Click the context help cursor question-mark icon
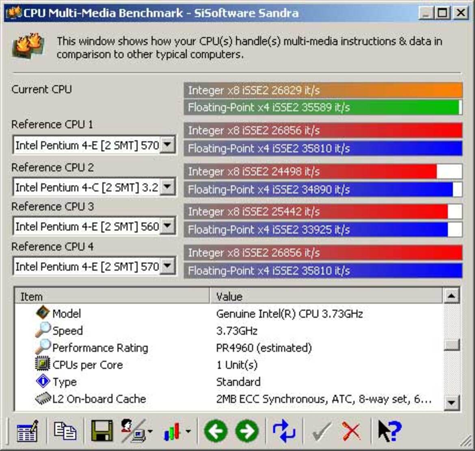The height and width of the screenshot is (451, 475). [390, 431]
